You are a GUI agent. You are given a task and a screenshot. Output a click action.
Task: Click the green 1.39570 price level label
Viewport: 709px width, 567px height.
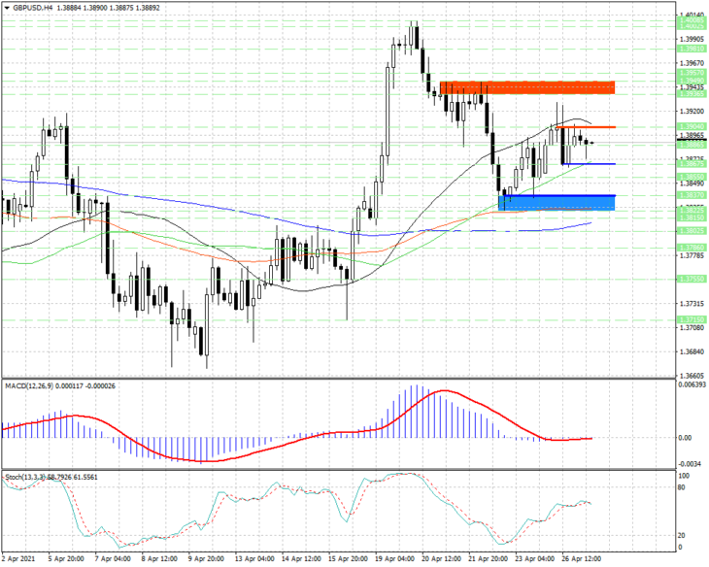point(692,73)
